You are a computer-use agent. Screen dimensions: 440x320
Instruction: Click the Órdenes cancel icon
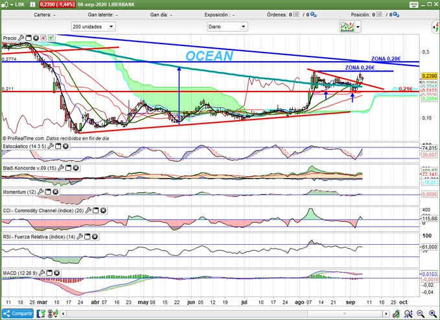pyautogui.click(x=296, y=14)
